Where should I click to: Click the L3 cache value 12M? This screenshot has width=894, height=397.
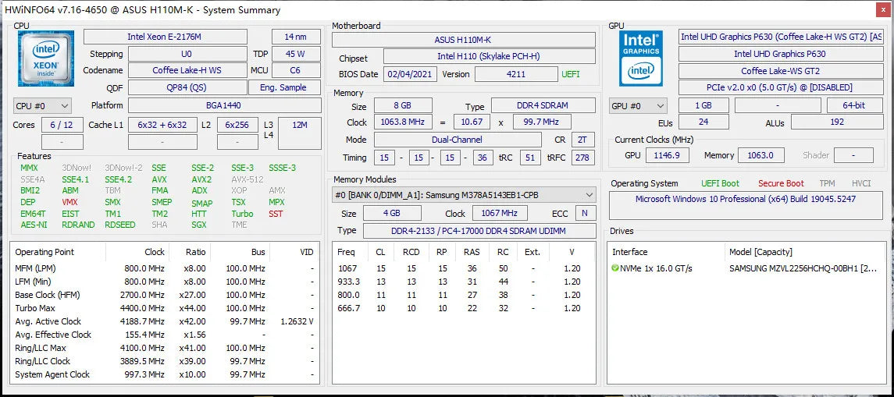pos(299,133)
